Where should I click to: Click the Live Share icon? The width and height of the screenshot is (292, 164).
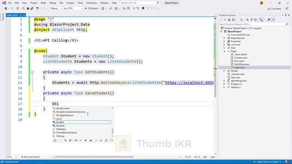tap(269, 9)
